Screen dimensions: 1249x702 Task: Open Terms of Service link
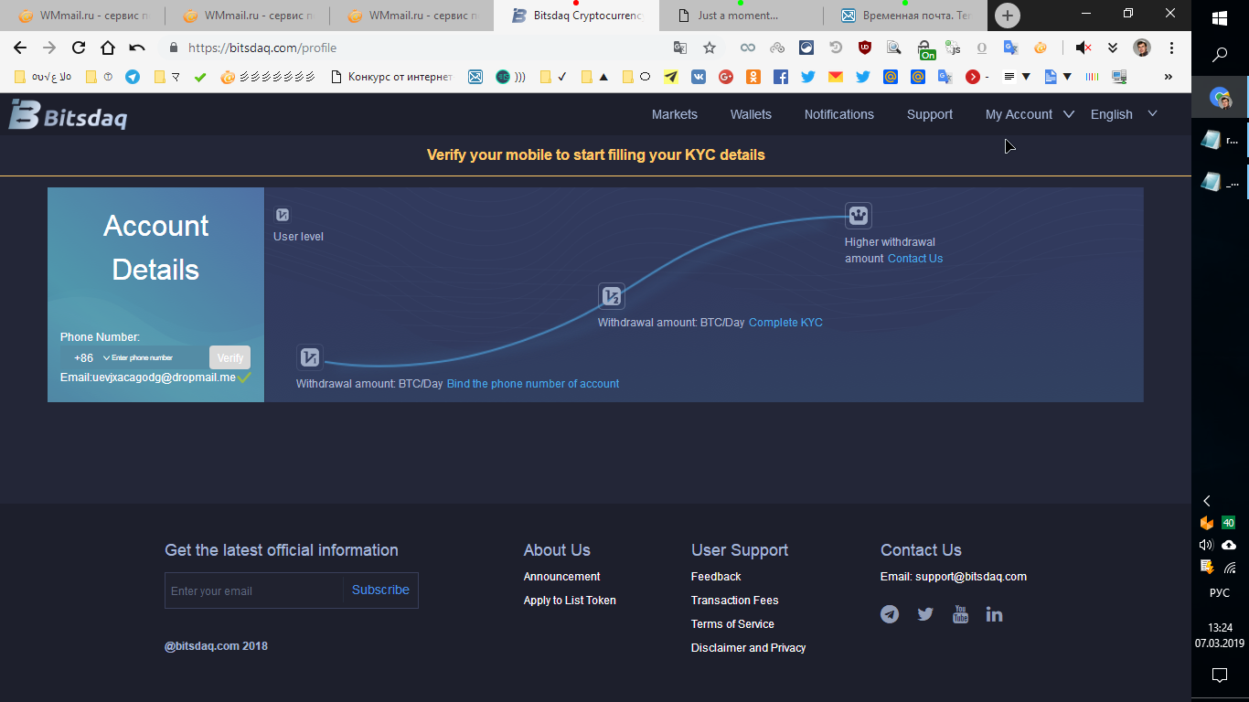click(732, 624)
